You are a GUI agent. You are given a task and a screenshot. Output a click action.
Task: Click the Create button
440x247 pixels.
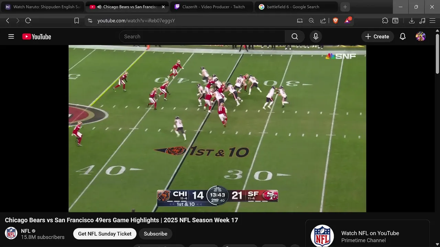coord(377,36)
